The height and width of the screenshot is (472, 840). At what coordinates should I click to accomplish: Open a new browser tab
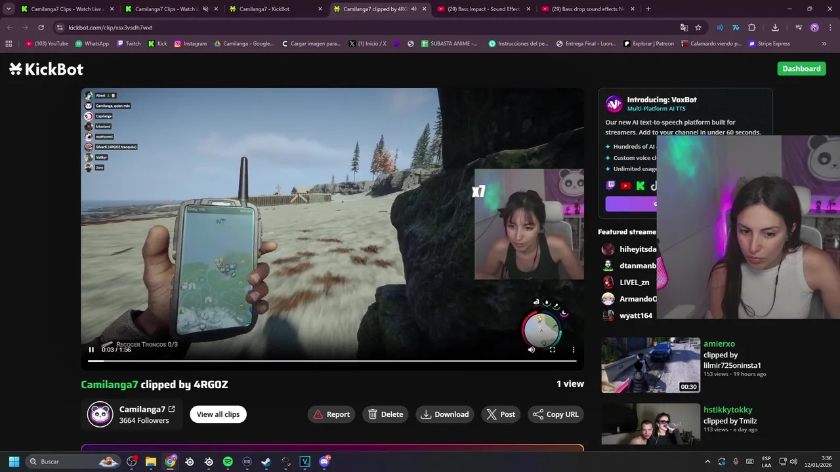pos(648,9)
